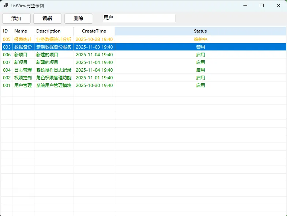Maximize the ListView完整示例 window

click(x=262, y=5)
